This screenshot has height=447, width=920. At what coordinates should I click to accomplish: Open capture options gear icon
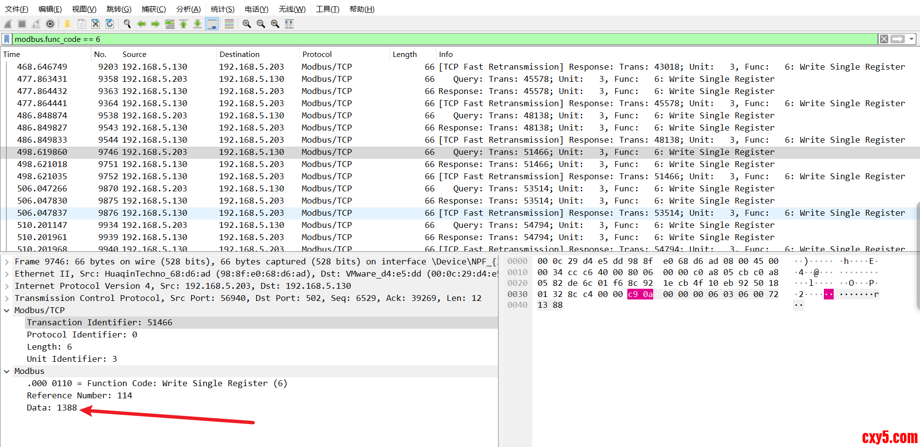pyautogui.click(x=50, y=24)
